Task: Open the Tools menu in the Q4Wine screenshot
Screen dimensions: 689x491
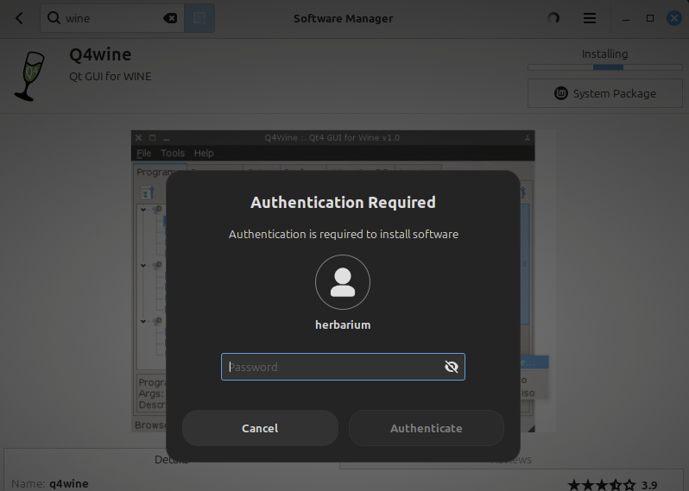Action: 173,154
